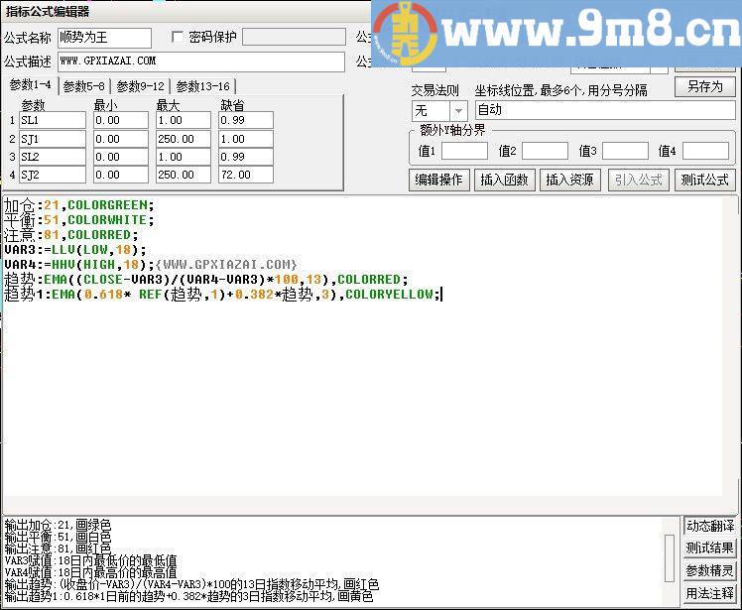This screenshot has width=742, height=610.
Task: Switch to the 参数5-8 tab
Action: 84,86
